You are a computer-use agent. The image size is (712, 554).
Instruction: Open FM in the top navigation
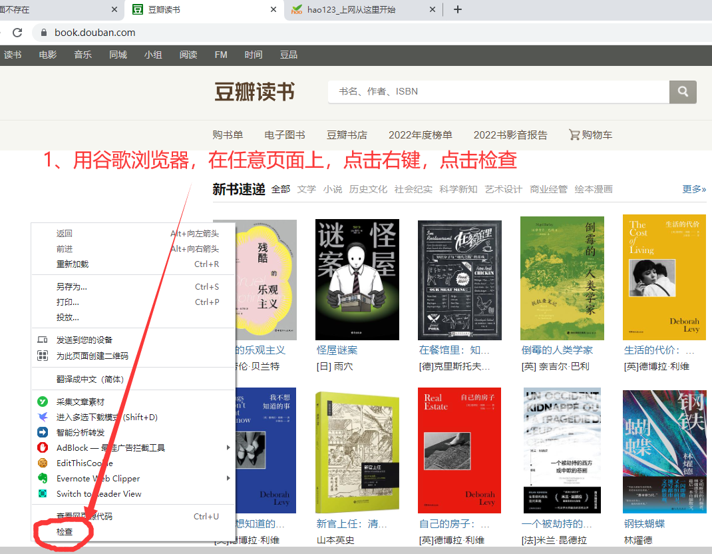click(221, 55)
